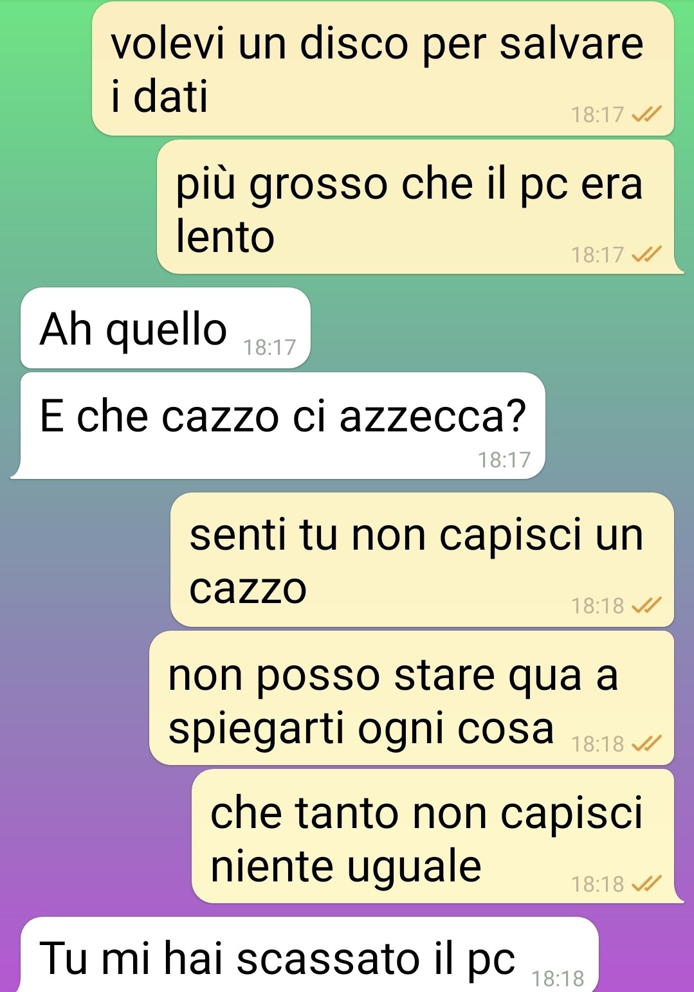694x992 pixels.
Task: Tap the 'non posso stare qua a spiegarti' bubble
Action: (x=412, y=698)
